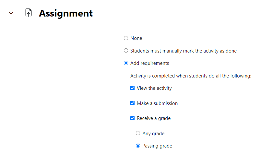Uncheck the View the activity checkbox

pos(133,88)
